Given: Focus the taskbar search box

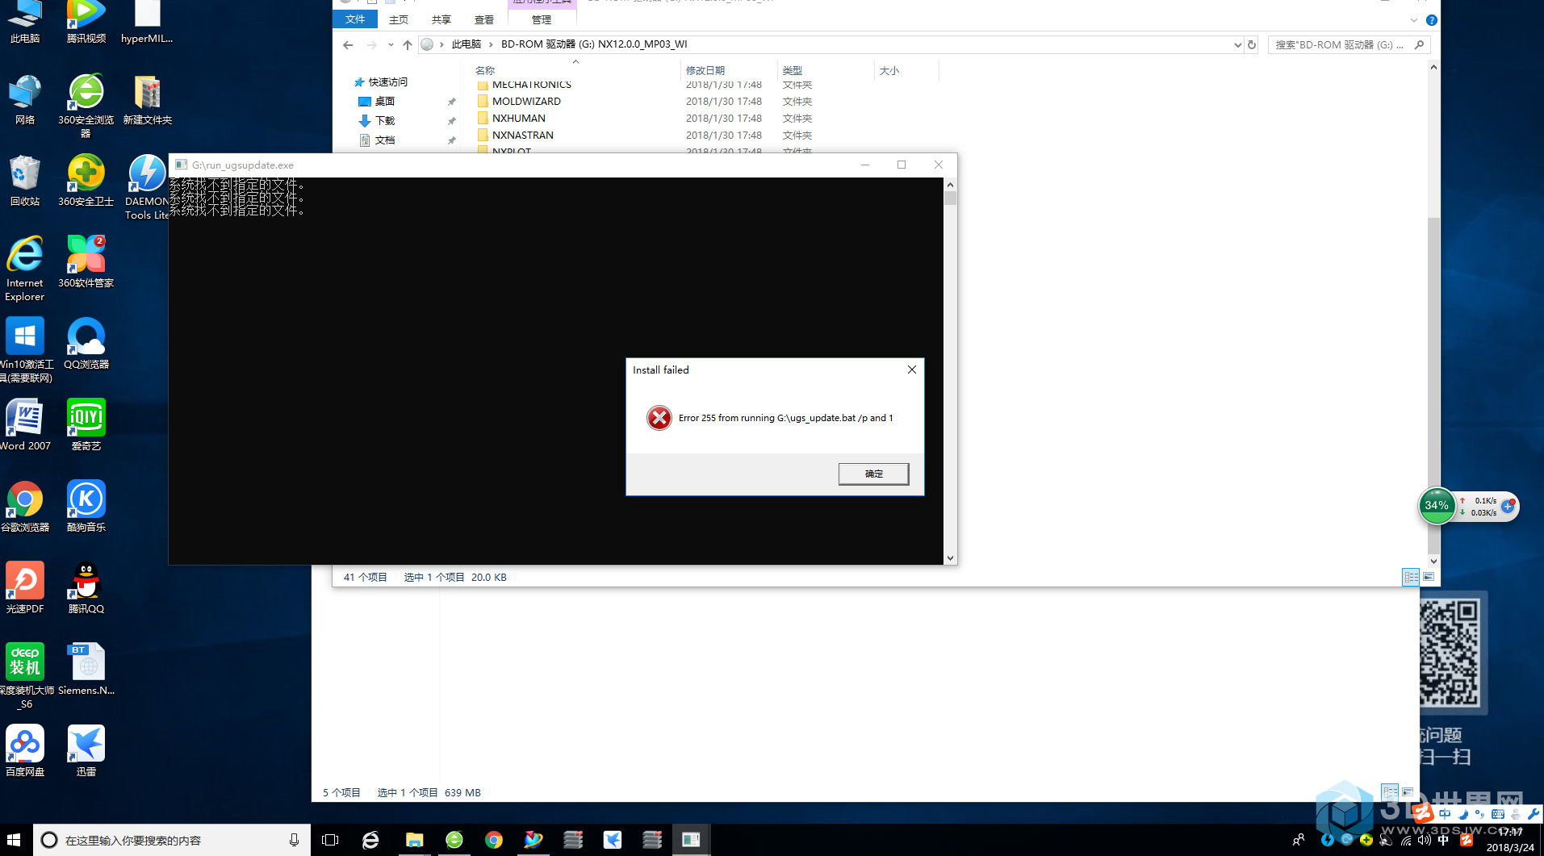Looking at the screenshot, I should (x=171, y=840).
